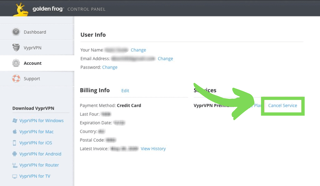Click the Country label

pos(88,131)
